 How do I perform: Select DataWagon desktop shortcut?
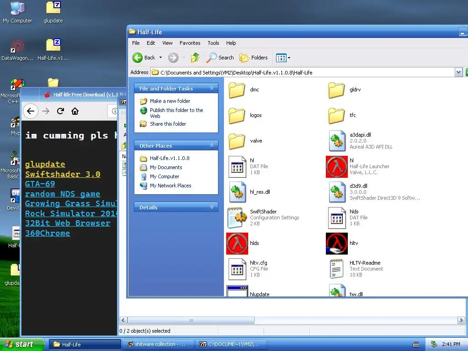tap(17, 50)
